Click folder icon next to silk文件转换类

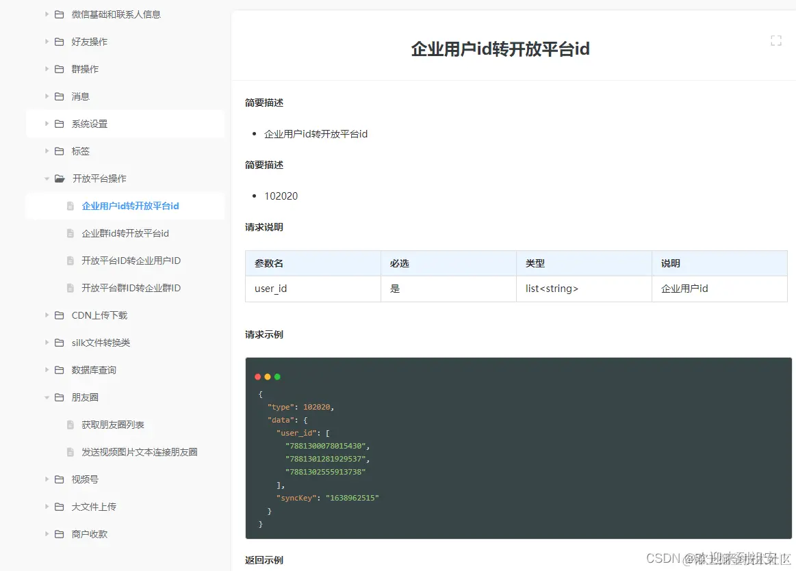click(60, 343)
